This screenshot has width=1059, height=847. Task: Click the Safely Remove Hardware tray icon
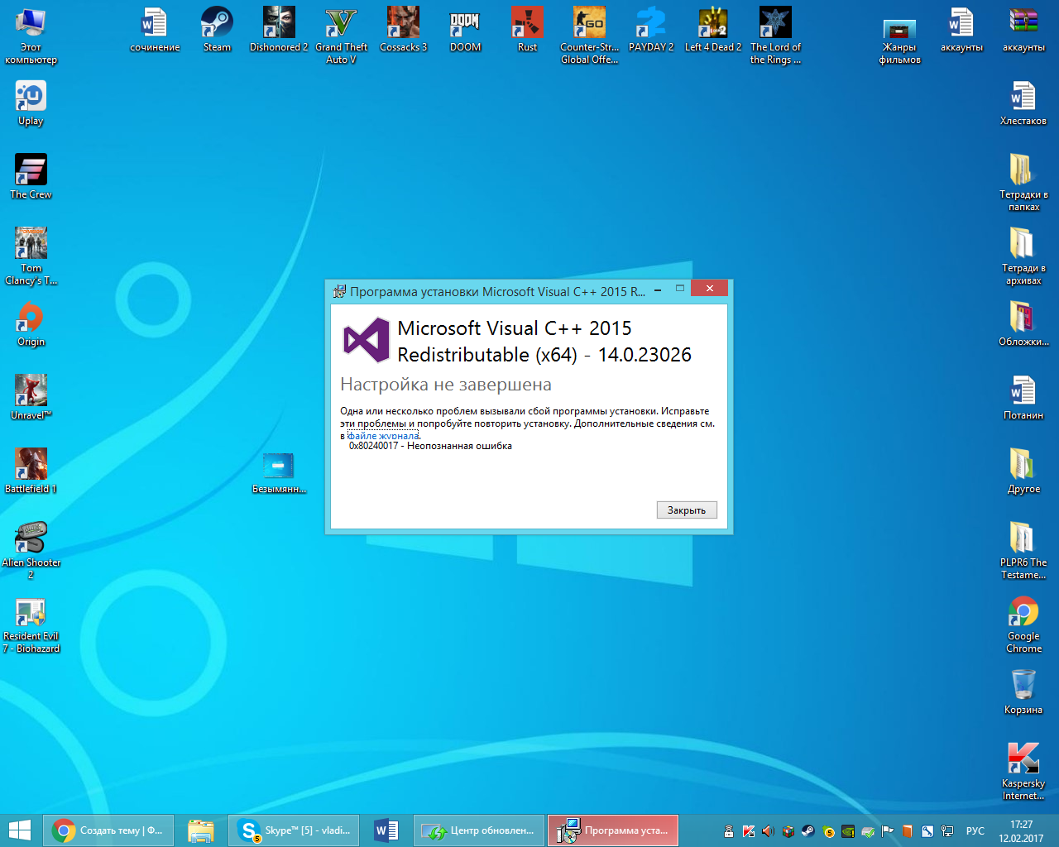pos(868,831)
